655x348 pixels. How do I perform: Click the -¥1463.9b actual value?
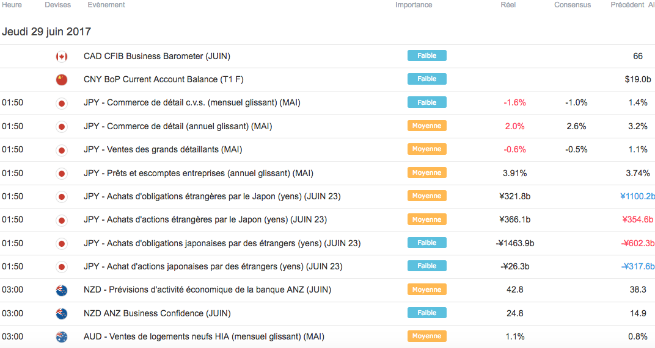[514, 243]
